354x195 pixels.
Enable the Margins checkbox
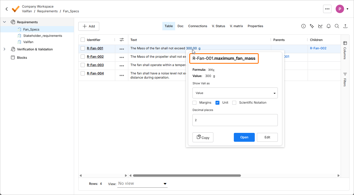point(194,103)
